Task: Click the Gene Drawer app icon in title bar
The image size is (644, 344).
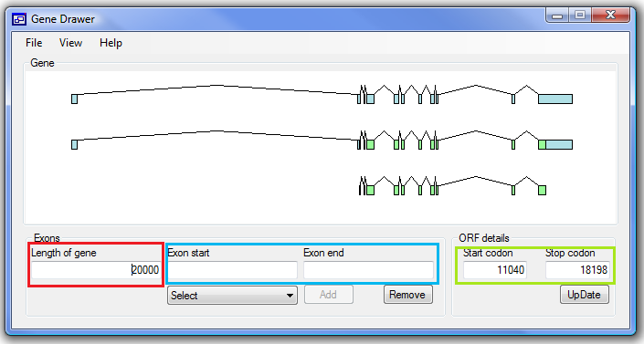Action: pos(19,19)
